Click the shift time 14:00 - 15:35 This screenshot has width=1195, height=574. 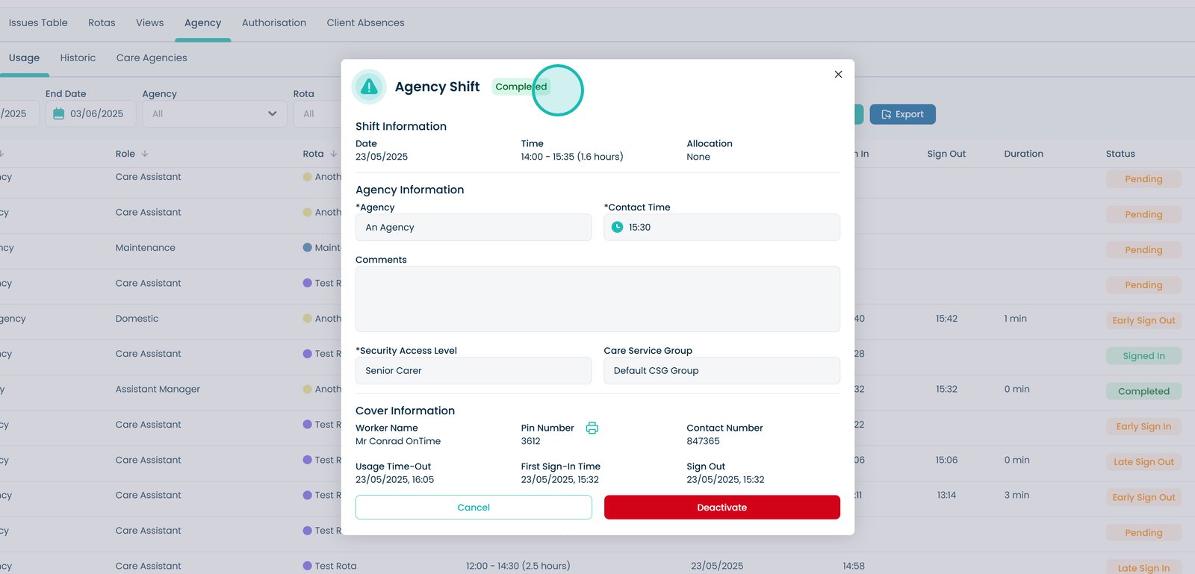coord(572,157)
